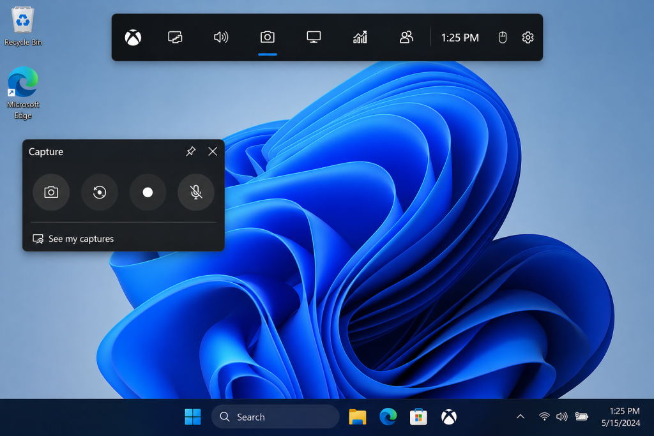The height and width of the screenshot is (436, 654).
Task: Open the Performance widget in Game Bar
Action: coord(314,38)
